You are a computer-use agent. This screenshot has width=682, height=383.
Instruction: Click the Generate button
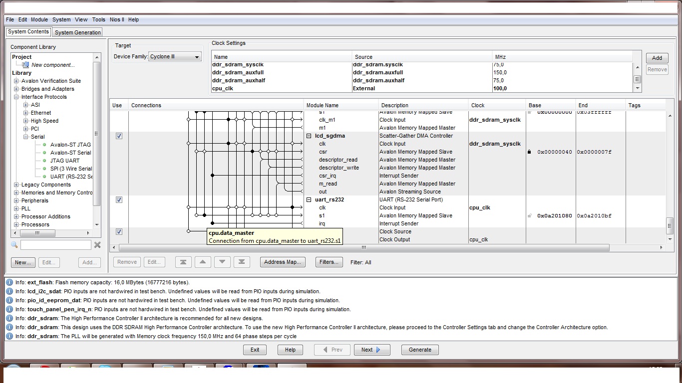click(420, 350)
